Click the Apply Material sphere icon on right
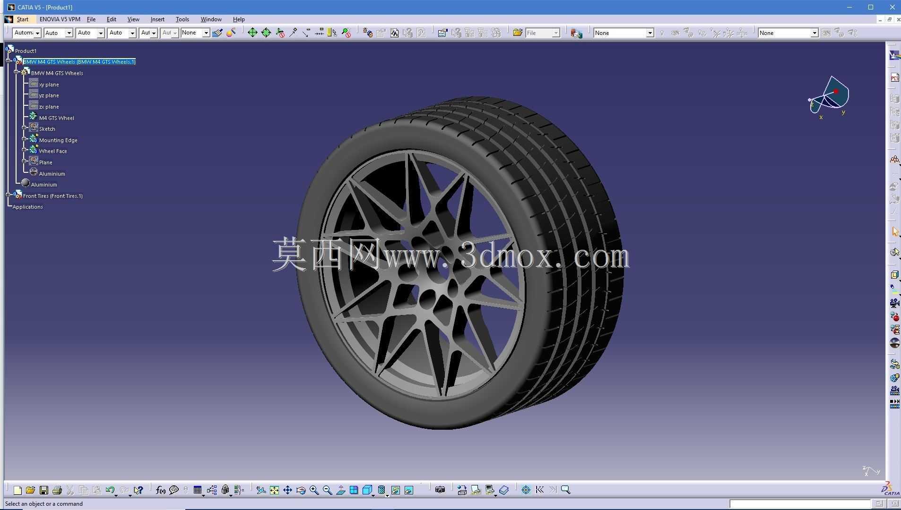This screenshot has width=901, height=510. point(894,343)
